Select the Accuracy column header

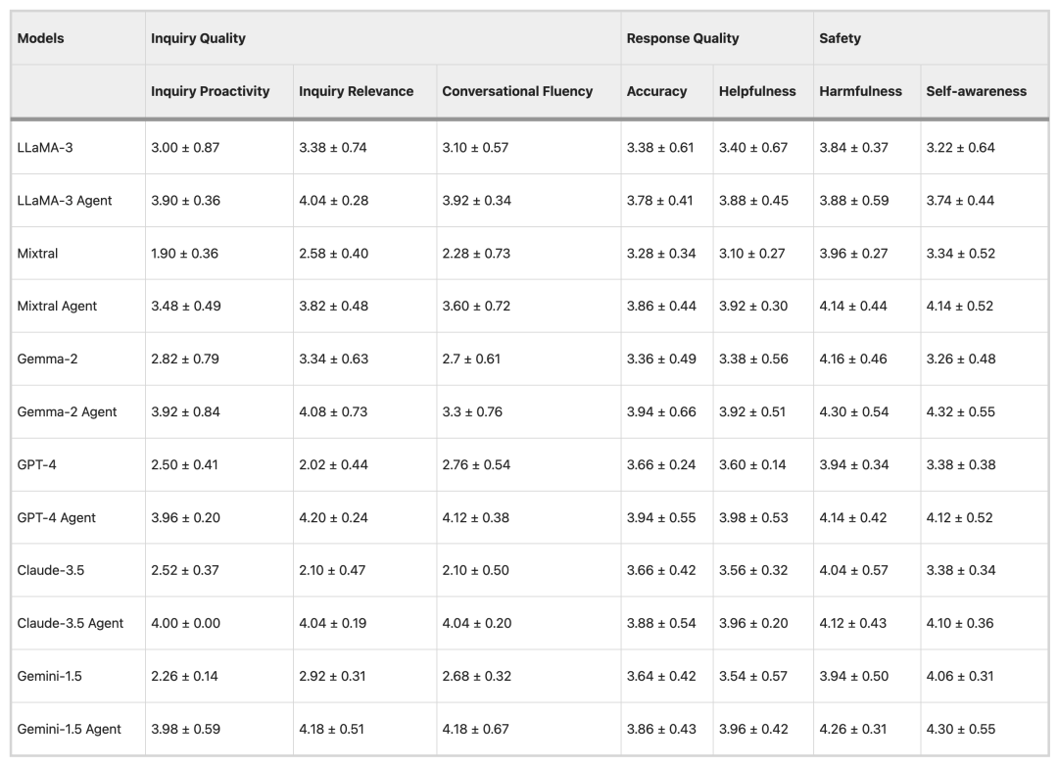point(656,91)
